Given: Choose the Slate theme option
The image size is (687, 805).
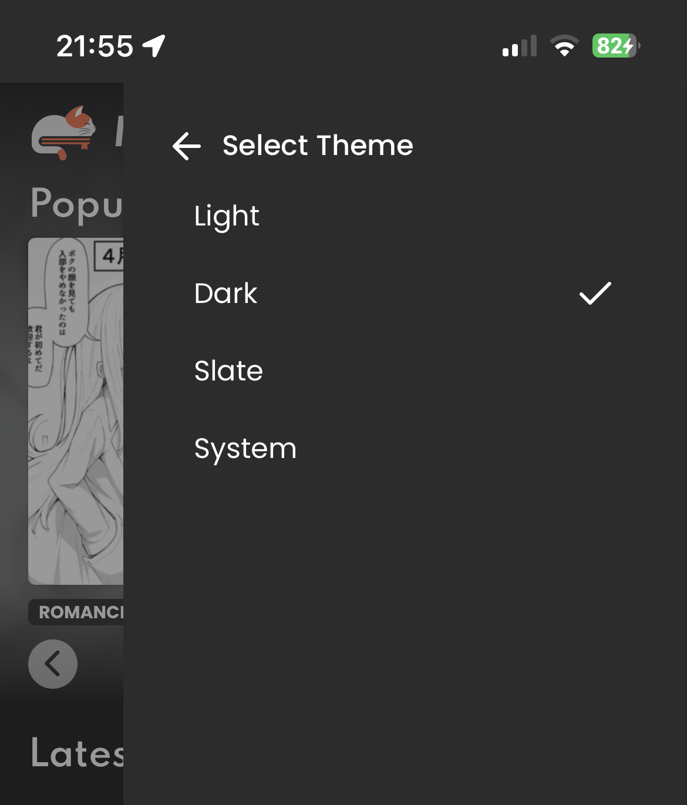Looking at the screenshot, I should pyautogui.click(x=405, y=371).
